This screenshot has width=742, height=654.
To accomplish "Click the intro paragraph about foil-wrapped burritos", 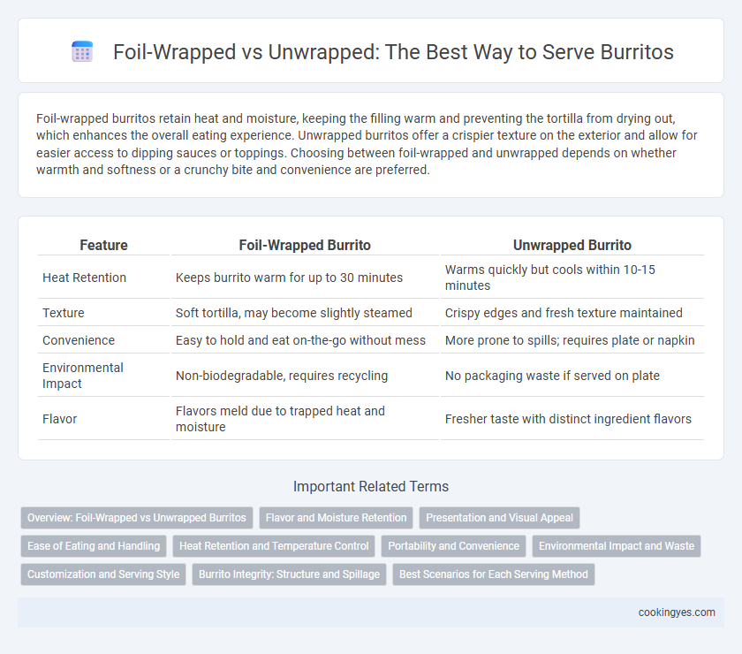I will click(367, 144).
